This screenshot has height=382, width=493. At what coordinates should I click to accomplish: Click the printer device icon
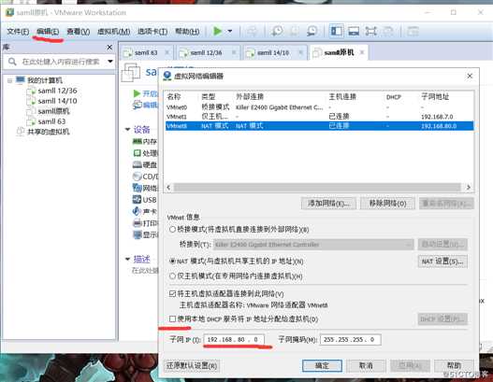coord(138,223)
